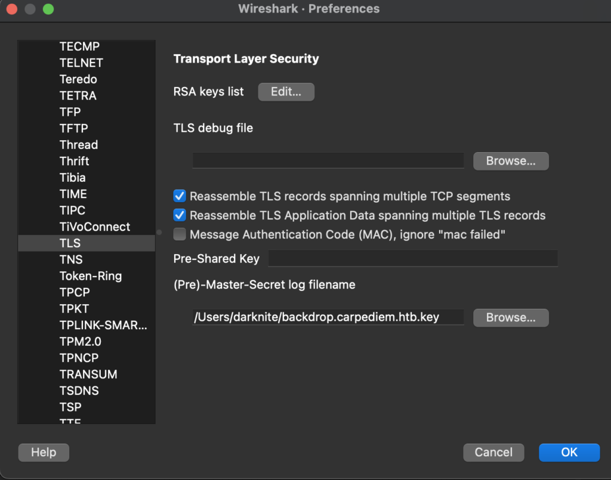The width and height of the screenshot is (611, 480).
Task: Select TNS protocol in the sidebar
Action: point(71,259)
